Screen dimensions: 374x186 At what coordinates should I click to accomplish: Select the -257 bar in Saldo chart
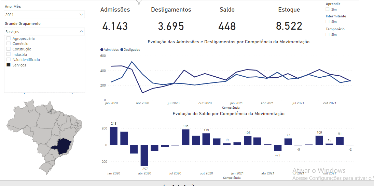144,155
